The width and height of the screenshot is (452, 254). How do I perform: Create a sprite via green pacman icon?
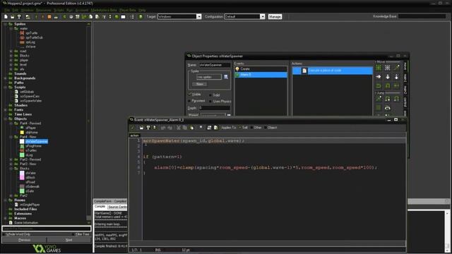64,17
